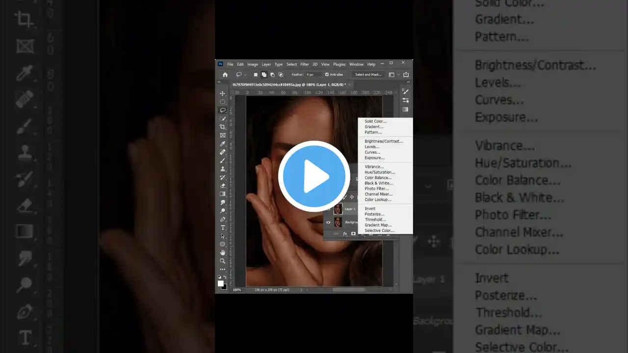Image resolution: width=628 pixels, height=353 pixels.
Task: Hide the Background layer
Action: (x=328, y=222)
